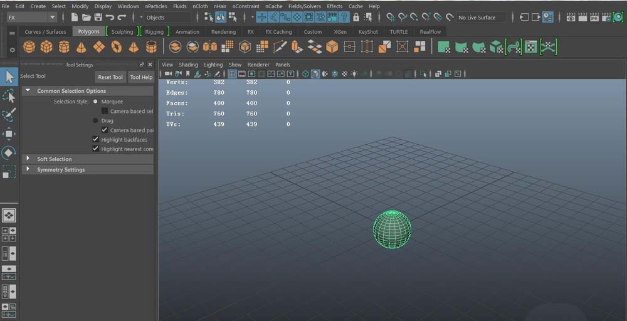
Task: Toggle the viewport grid icon
Action: [232, 74]
